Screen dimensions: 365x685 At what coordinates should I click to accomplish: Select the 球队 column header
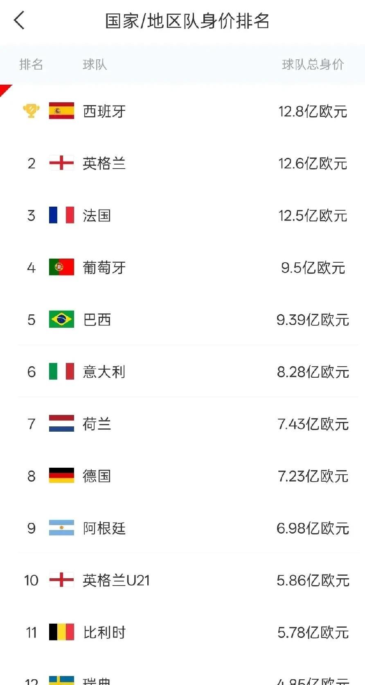(95, 64)
